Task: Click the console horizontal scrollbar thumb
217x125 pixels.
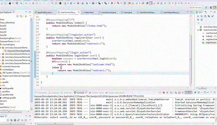Action: [55, 123]
